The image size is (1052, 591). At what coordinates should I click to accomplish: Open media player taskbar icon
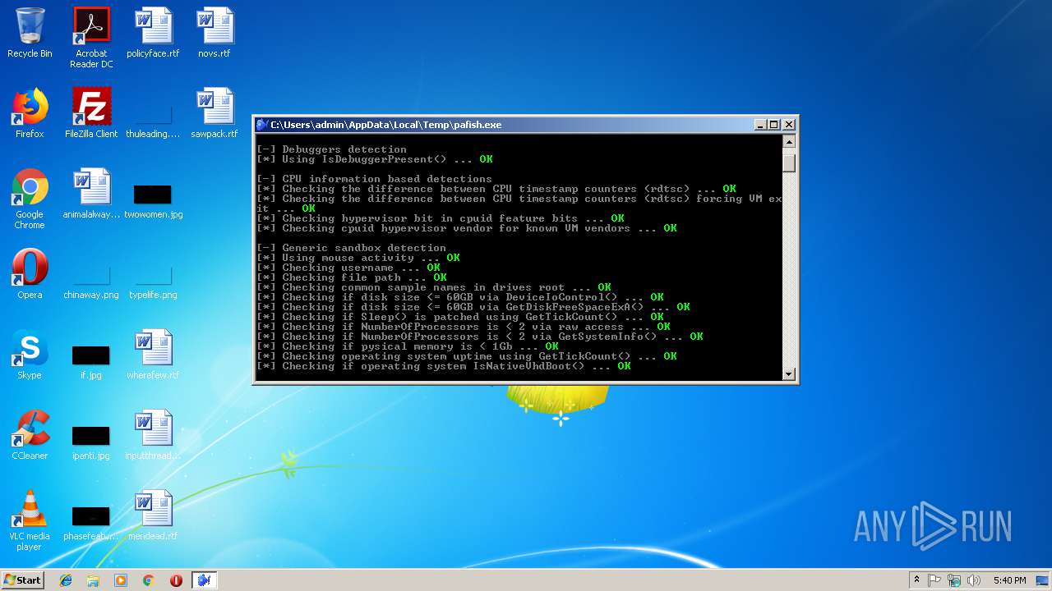tap(121, 580)
